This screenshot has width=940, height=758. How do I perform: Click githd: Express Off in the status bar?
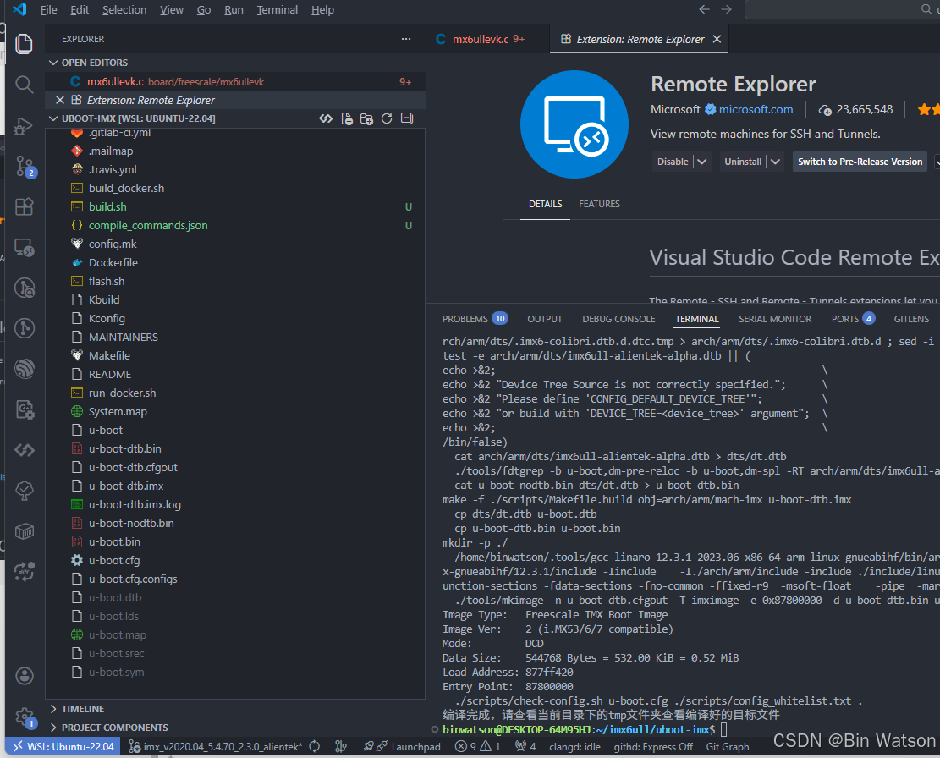pos(653,747)
